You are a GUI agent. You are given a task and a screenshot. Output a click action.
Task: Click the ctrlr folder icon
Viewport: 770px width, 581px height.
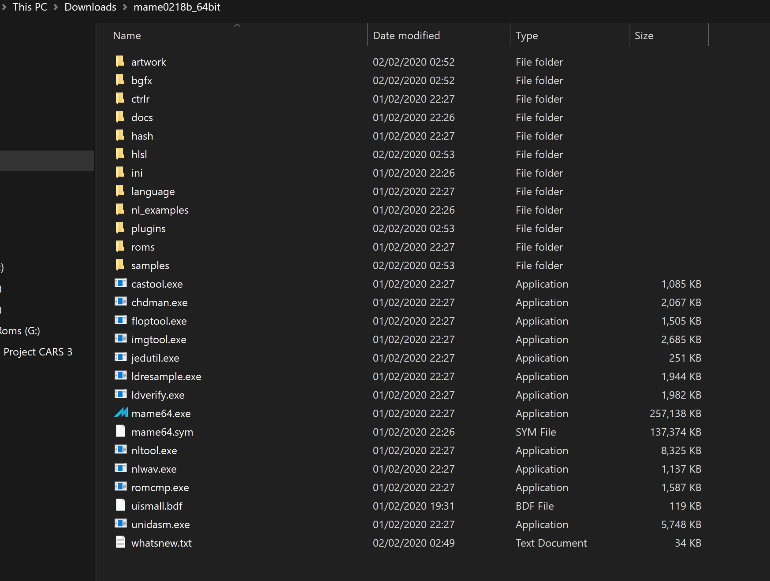120,98
